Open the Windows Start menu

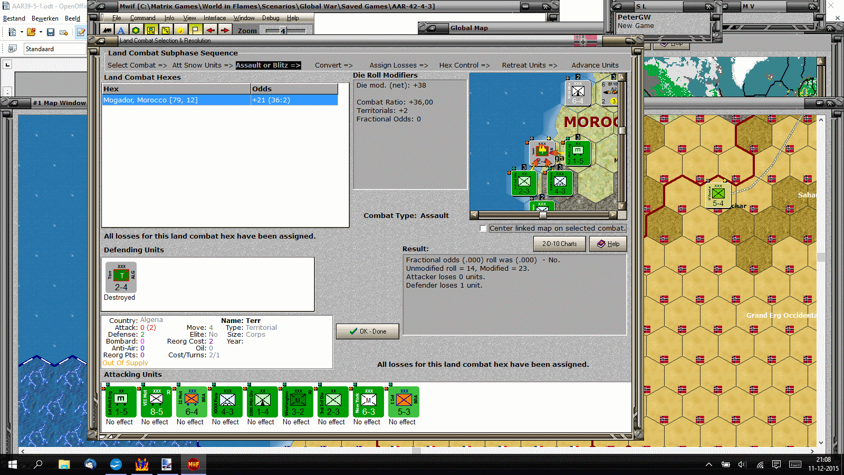point(13,464)
